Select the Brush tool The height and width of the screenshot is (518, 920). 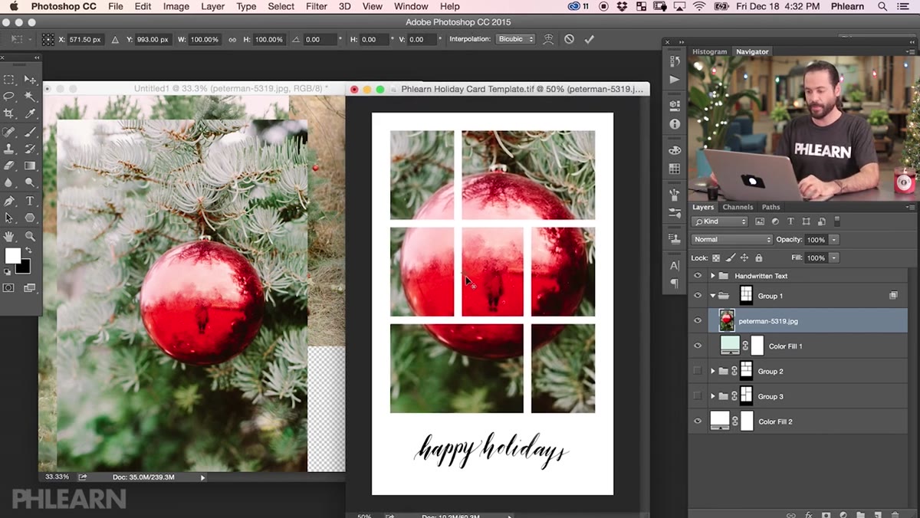pos(30,132)
